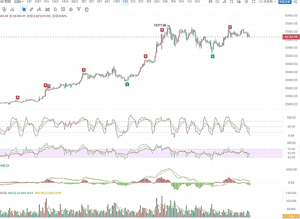Switch to the 10分 timeframe
Image resolution: width=300 pixels, height=219 pixels.
click(55, 1)
